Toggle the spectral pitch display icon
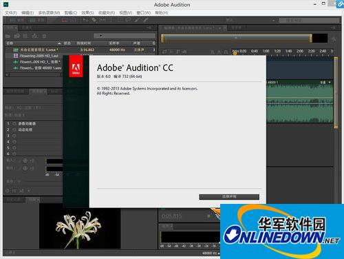344x259 pixels. (x=73, y=20)
